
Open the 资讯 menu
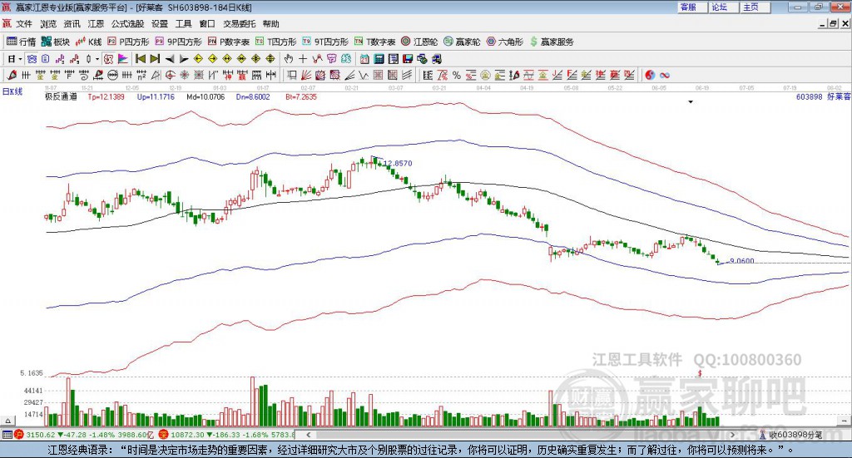(72, 24)
